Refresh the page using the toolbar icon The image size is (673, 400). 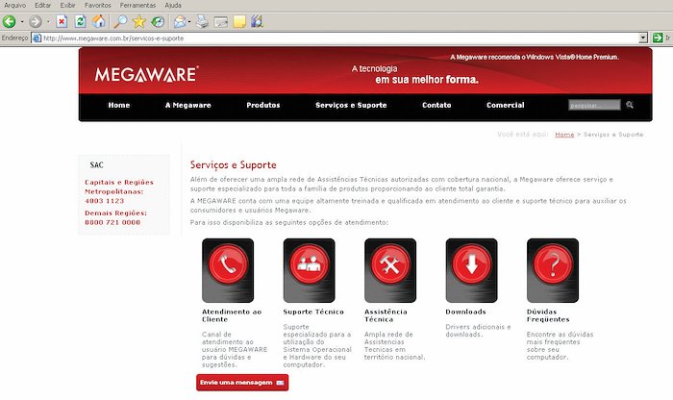point(80,21)
